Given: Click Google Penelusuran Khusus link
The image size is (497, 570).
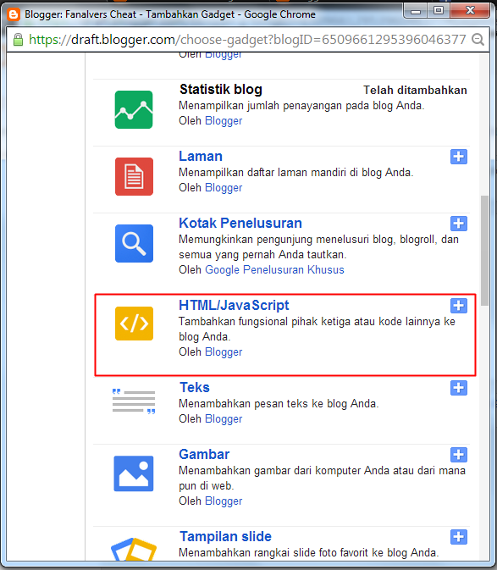Looking at the screenshot, I should pyautogui.click(x=274, y=269).
